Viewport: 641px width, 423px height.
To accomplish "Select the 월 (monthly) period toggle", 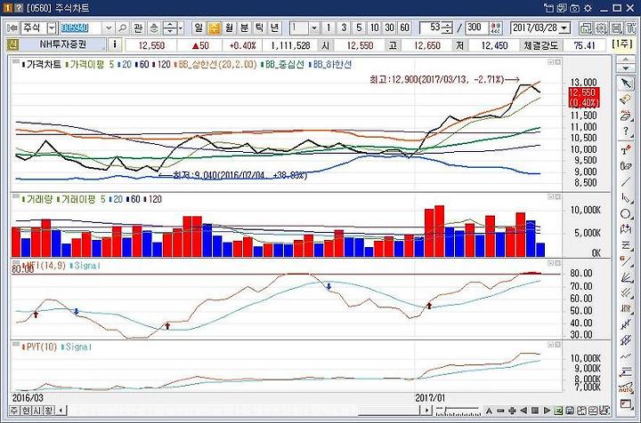I will click(229, 28).
